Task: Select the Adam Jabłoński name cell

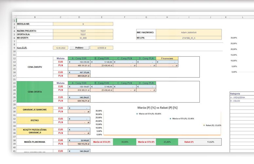Action: pyautogui.click(x=189, y=33)
